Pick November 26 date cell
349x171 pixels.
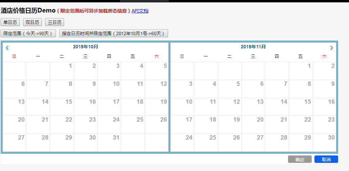(x=229, y=143)
